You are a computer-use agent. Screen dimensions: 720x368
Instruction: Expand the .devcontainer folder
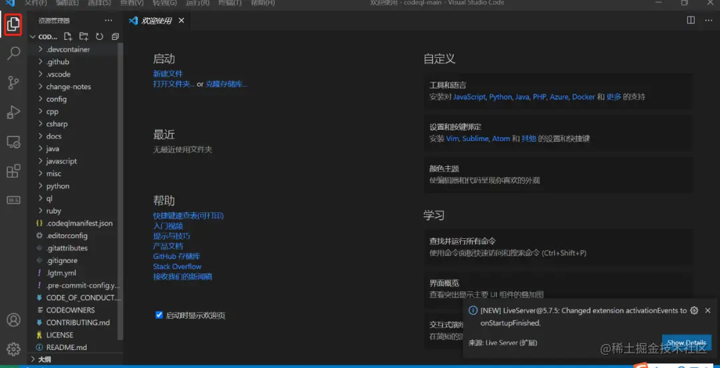[x=75, y=49]
